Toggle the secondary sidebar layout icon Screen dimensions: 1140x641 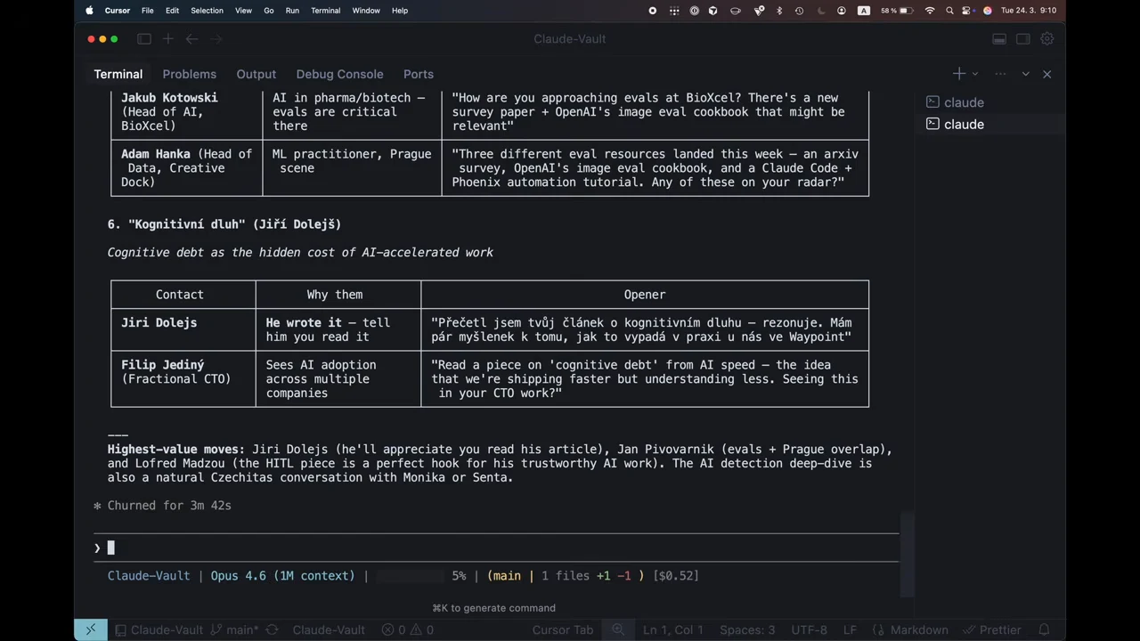coord(1023,39)
